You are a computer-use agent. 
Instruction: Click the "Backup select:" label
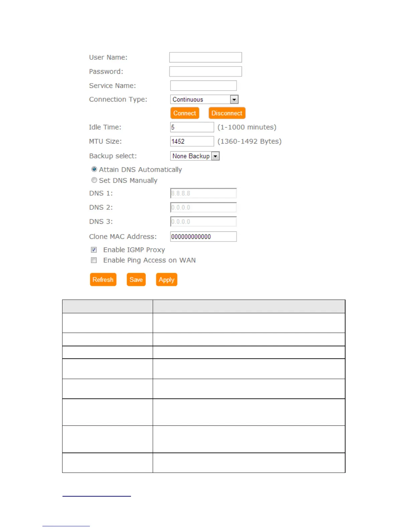pos(113,156)
